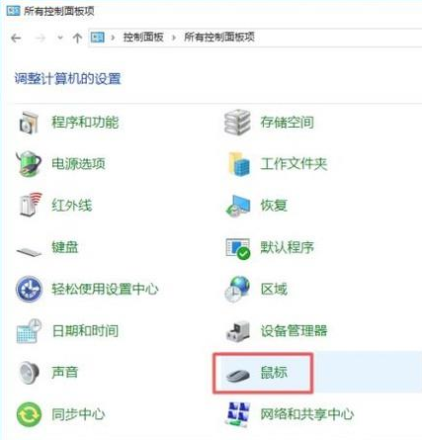Click the up one level arrow
422x440 pixels.
point(77,38)
